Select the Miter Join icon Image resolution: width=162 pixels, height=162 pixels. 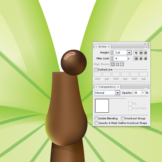coord(136,59)
